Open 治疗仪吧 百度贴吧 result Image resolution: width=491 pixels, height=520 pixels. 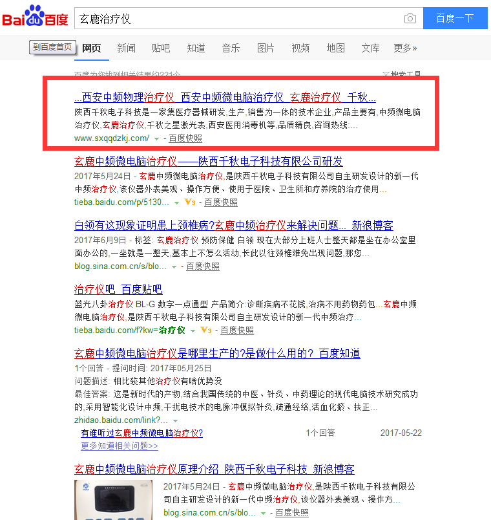pyautogui.click(x=118, y=289)
